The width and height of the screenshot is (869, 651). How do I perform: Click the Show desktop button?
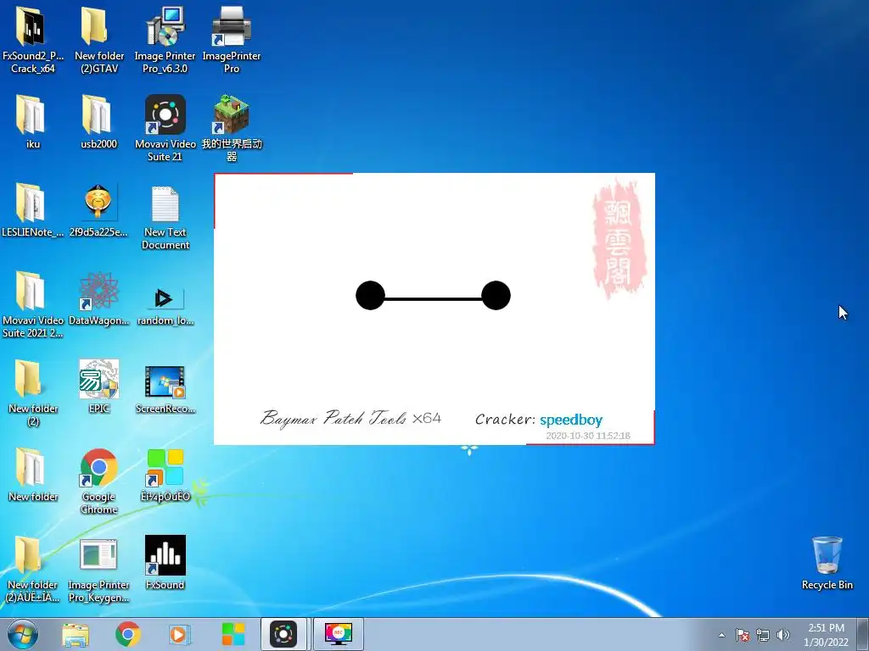point(863,634)
